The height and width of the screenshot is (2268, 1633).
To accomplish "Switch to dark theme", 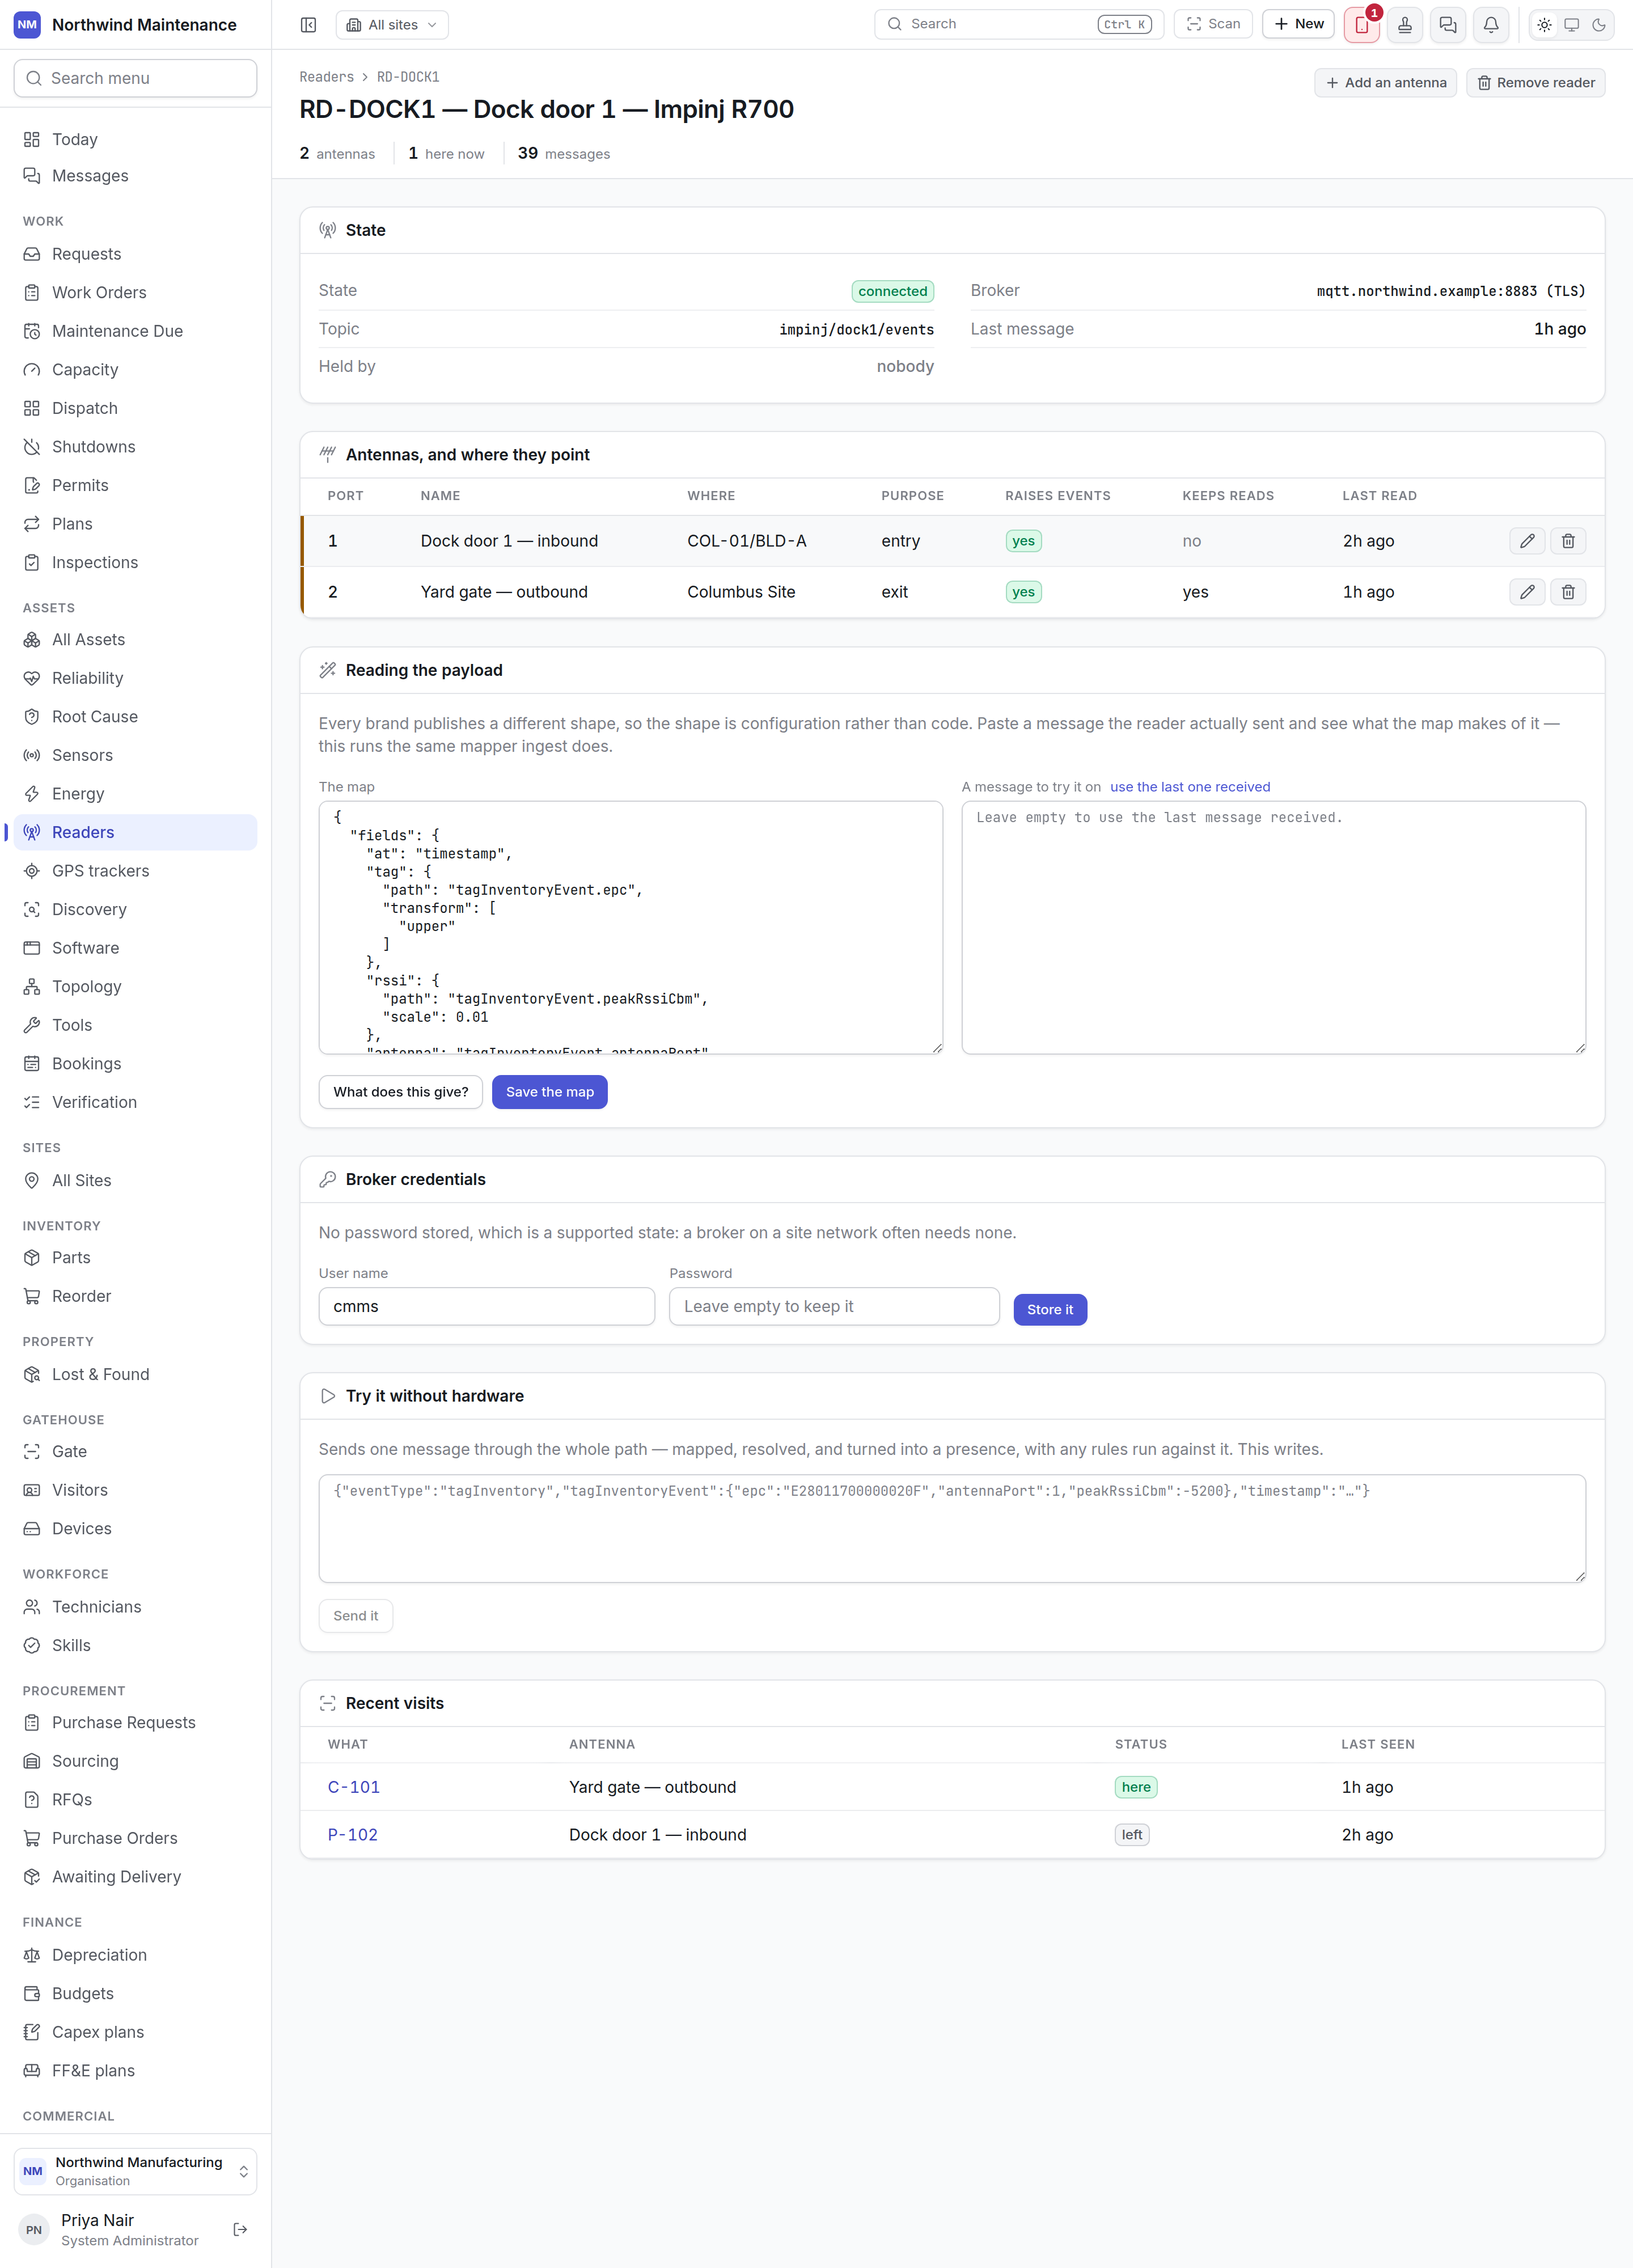I will tap(1599, 25).
